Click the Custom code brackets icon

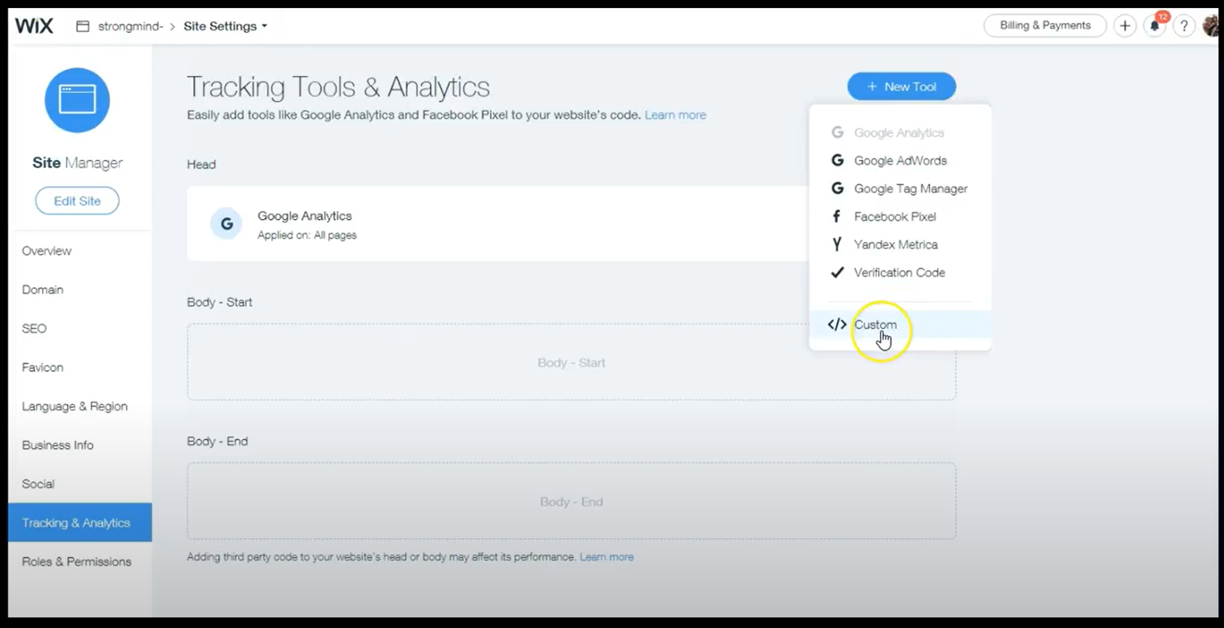[837, 325]
